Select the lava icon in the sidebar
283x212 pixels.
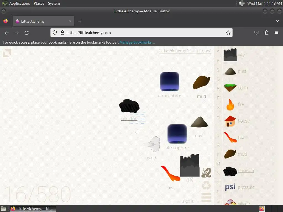point(230,137)
